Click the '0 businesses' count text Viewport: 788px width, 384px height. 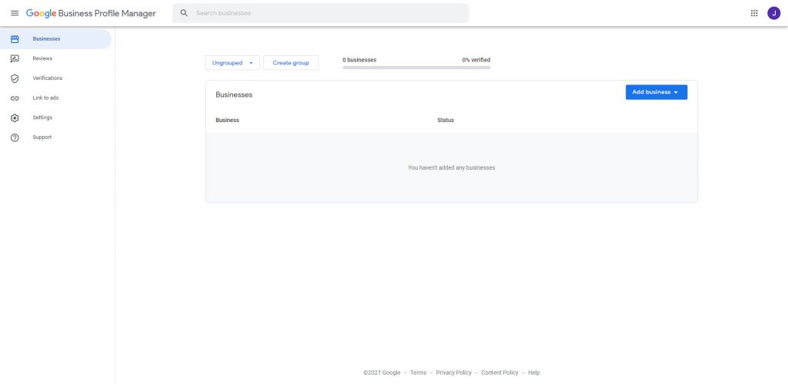click(x=359, y=60)
